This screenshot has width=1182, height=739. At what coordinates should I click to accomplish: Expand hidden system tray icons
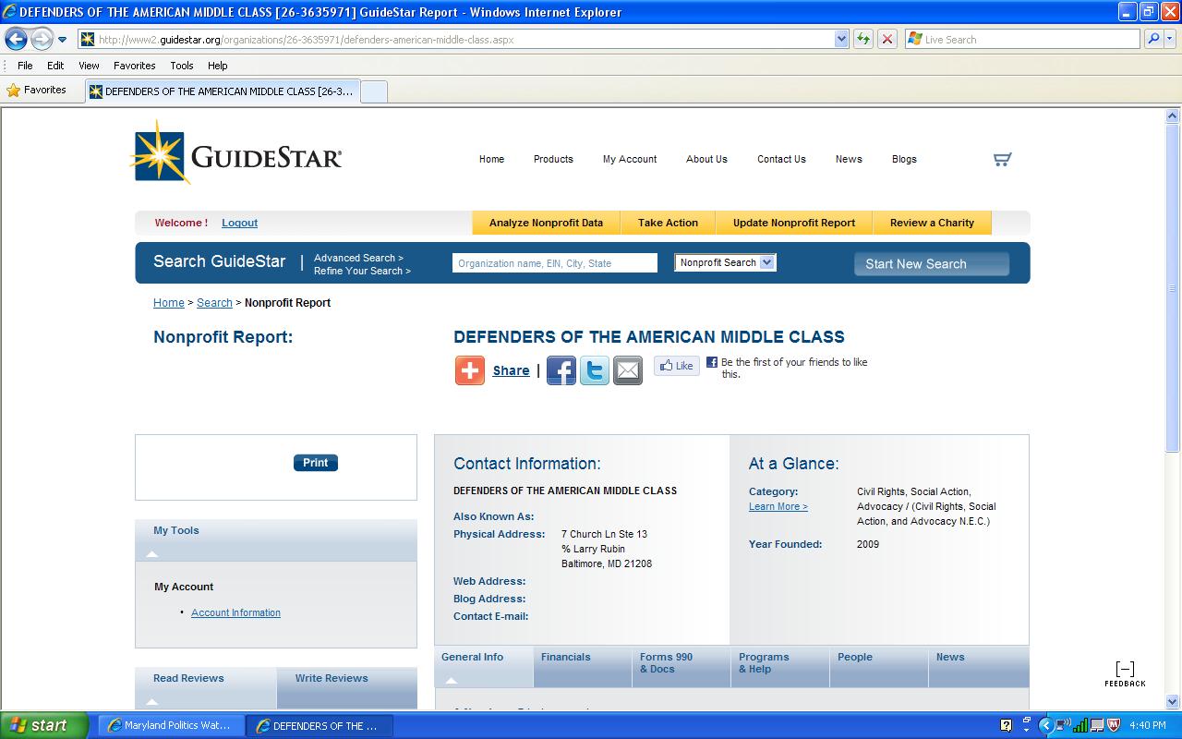(x=1046, y=725)
